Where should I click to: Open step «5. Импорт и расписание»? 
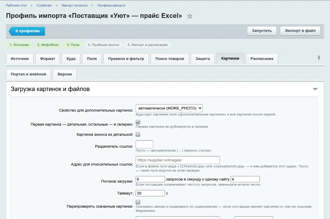click(x=148, y=45)
